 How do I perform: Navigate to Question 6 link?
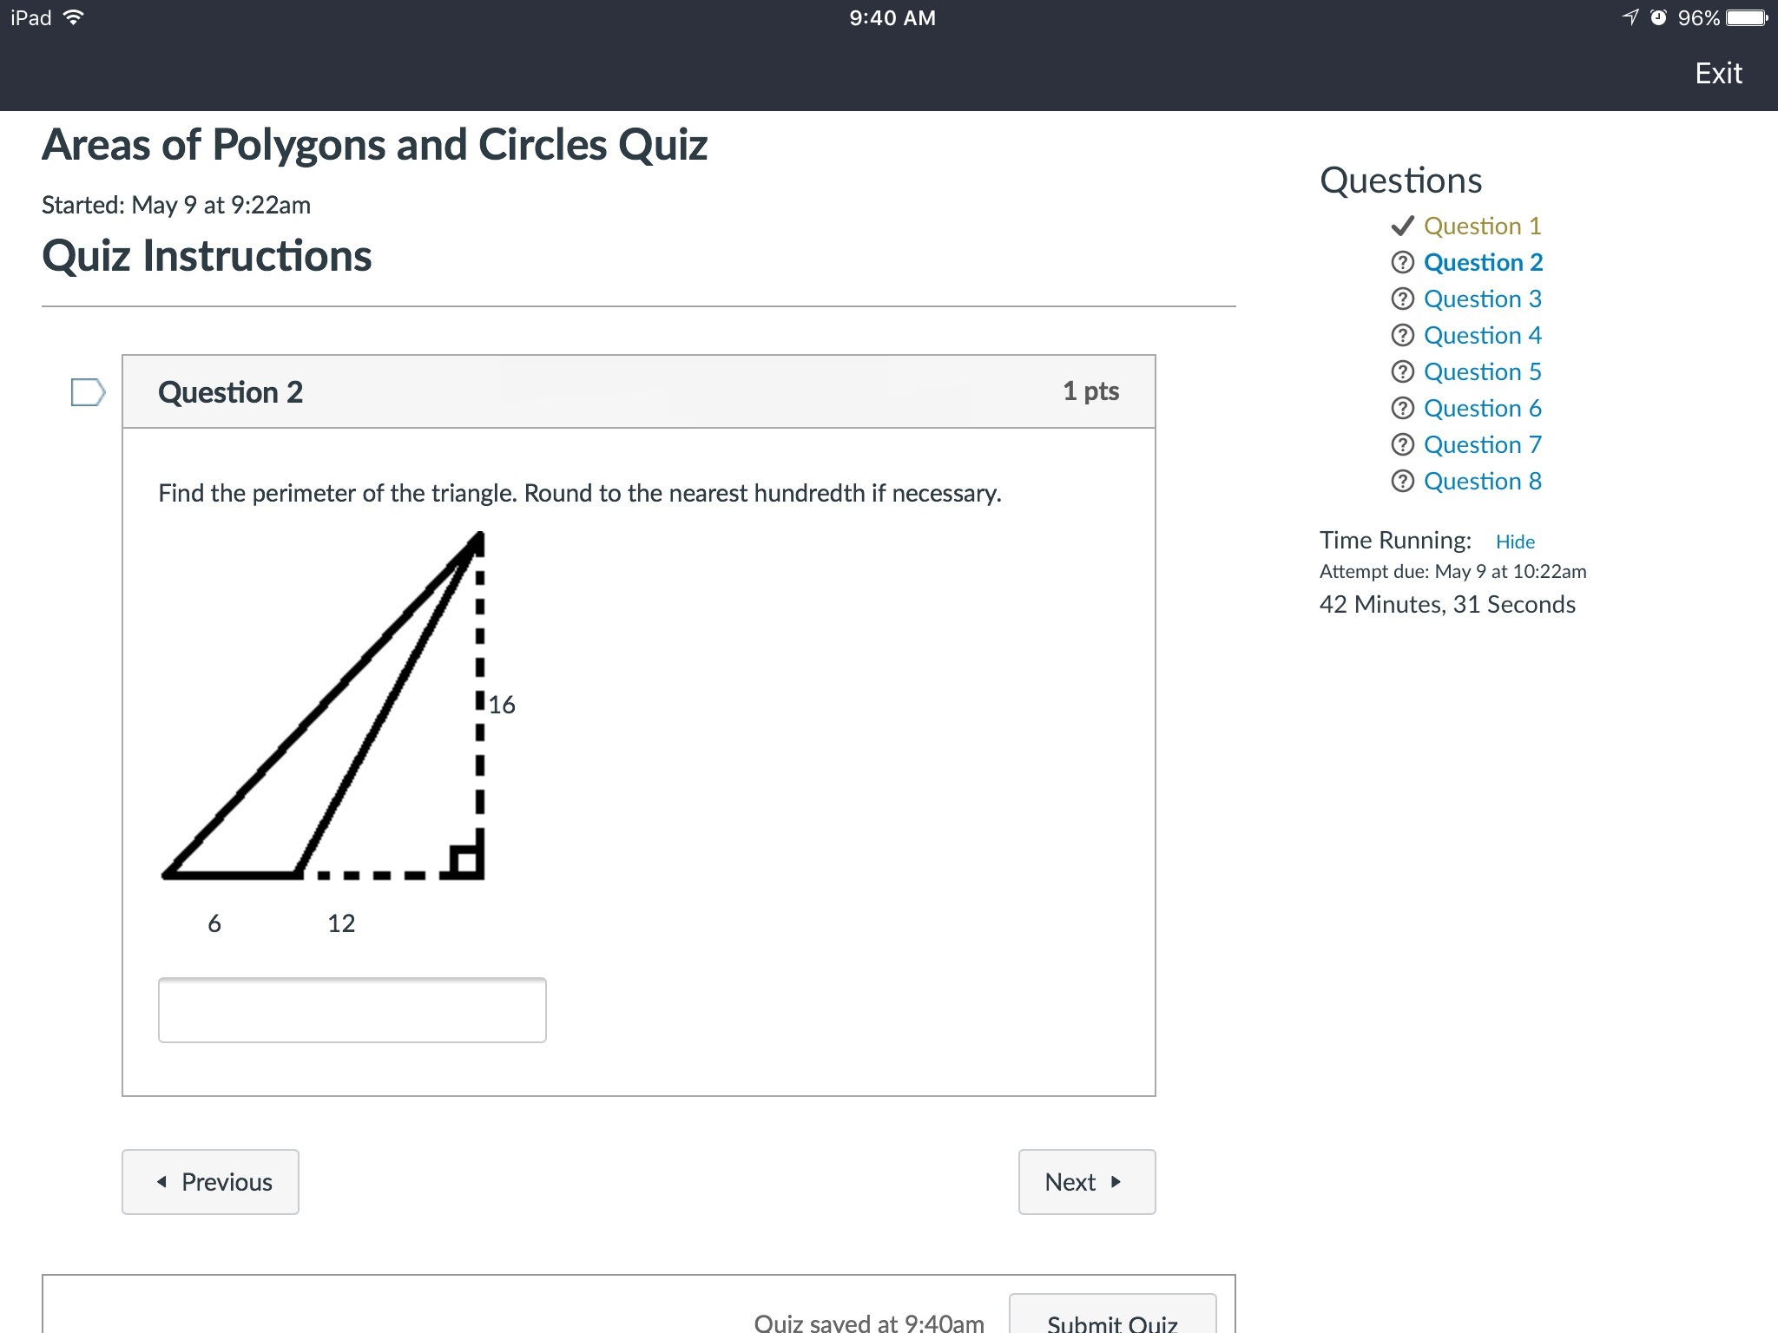(x=1482, y=409)
